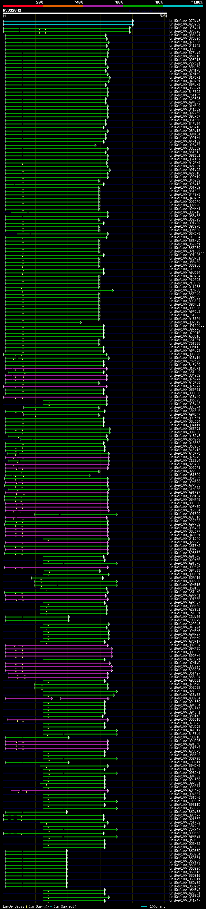
Task: Click the orange ~40% identity legend segment
Action: point(63,6)
